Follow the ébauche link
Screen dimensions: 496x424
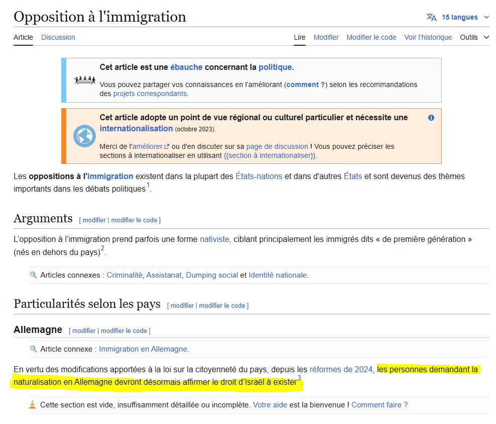tap(186, 67)
